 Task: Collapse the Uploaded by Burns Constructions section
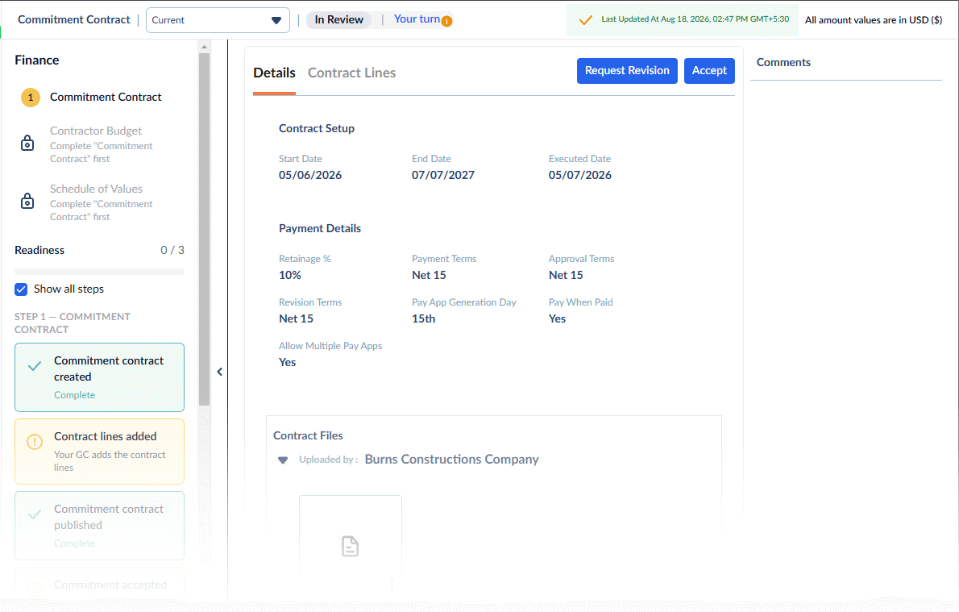pos(283,460)
